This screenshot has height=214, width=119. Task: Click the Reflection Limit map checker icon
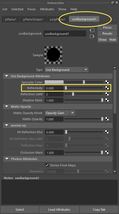tap(107, 94)
